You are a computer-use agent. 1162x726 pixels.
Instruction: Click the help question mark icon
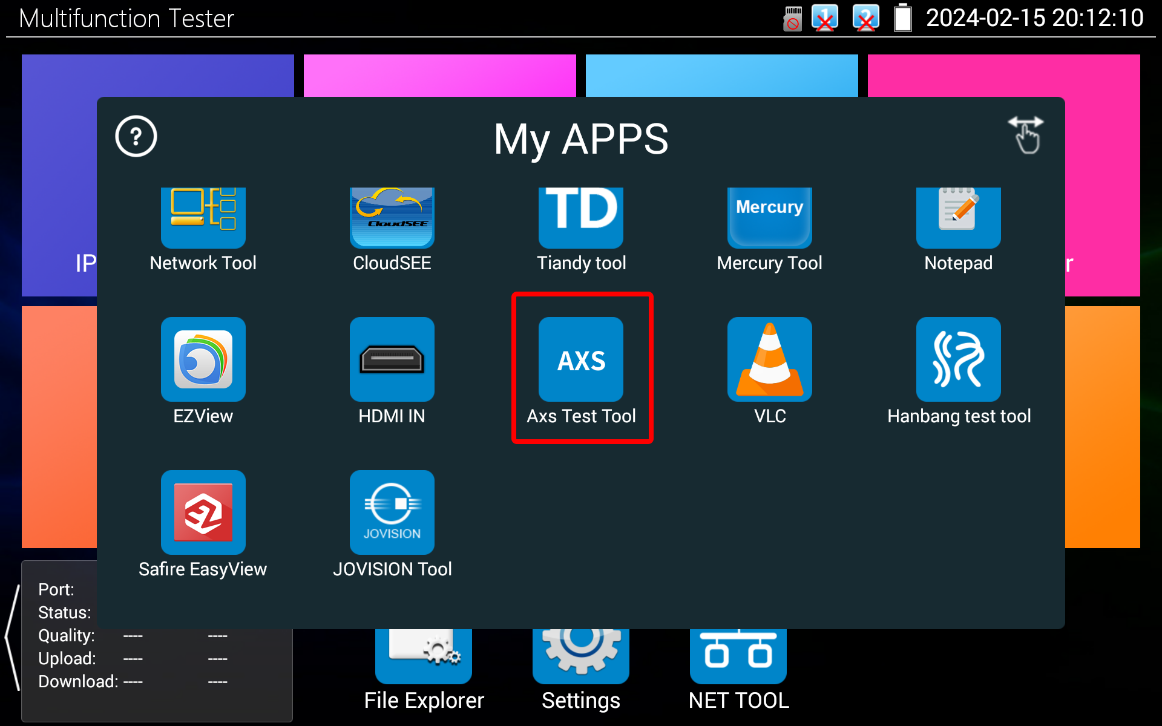tap(136, 136)
